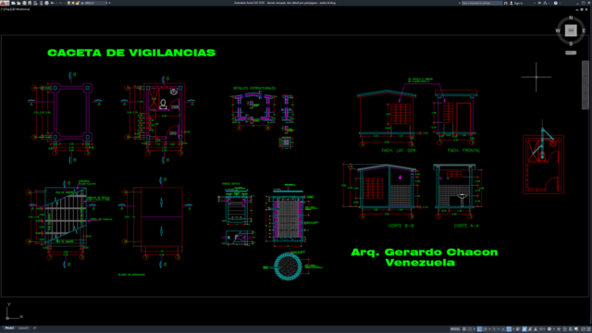592x333 pixels.
Task: Click the clean screen status icon
Action: coord(584,329)
